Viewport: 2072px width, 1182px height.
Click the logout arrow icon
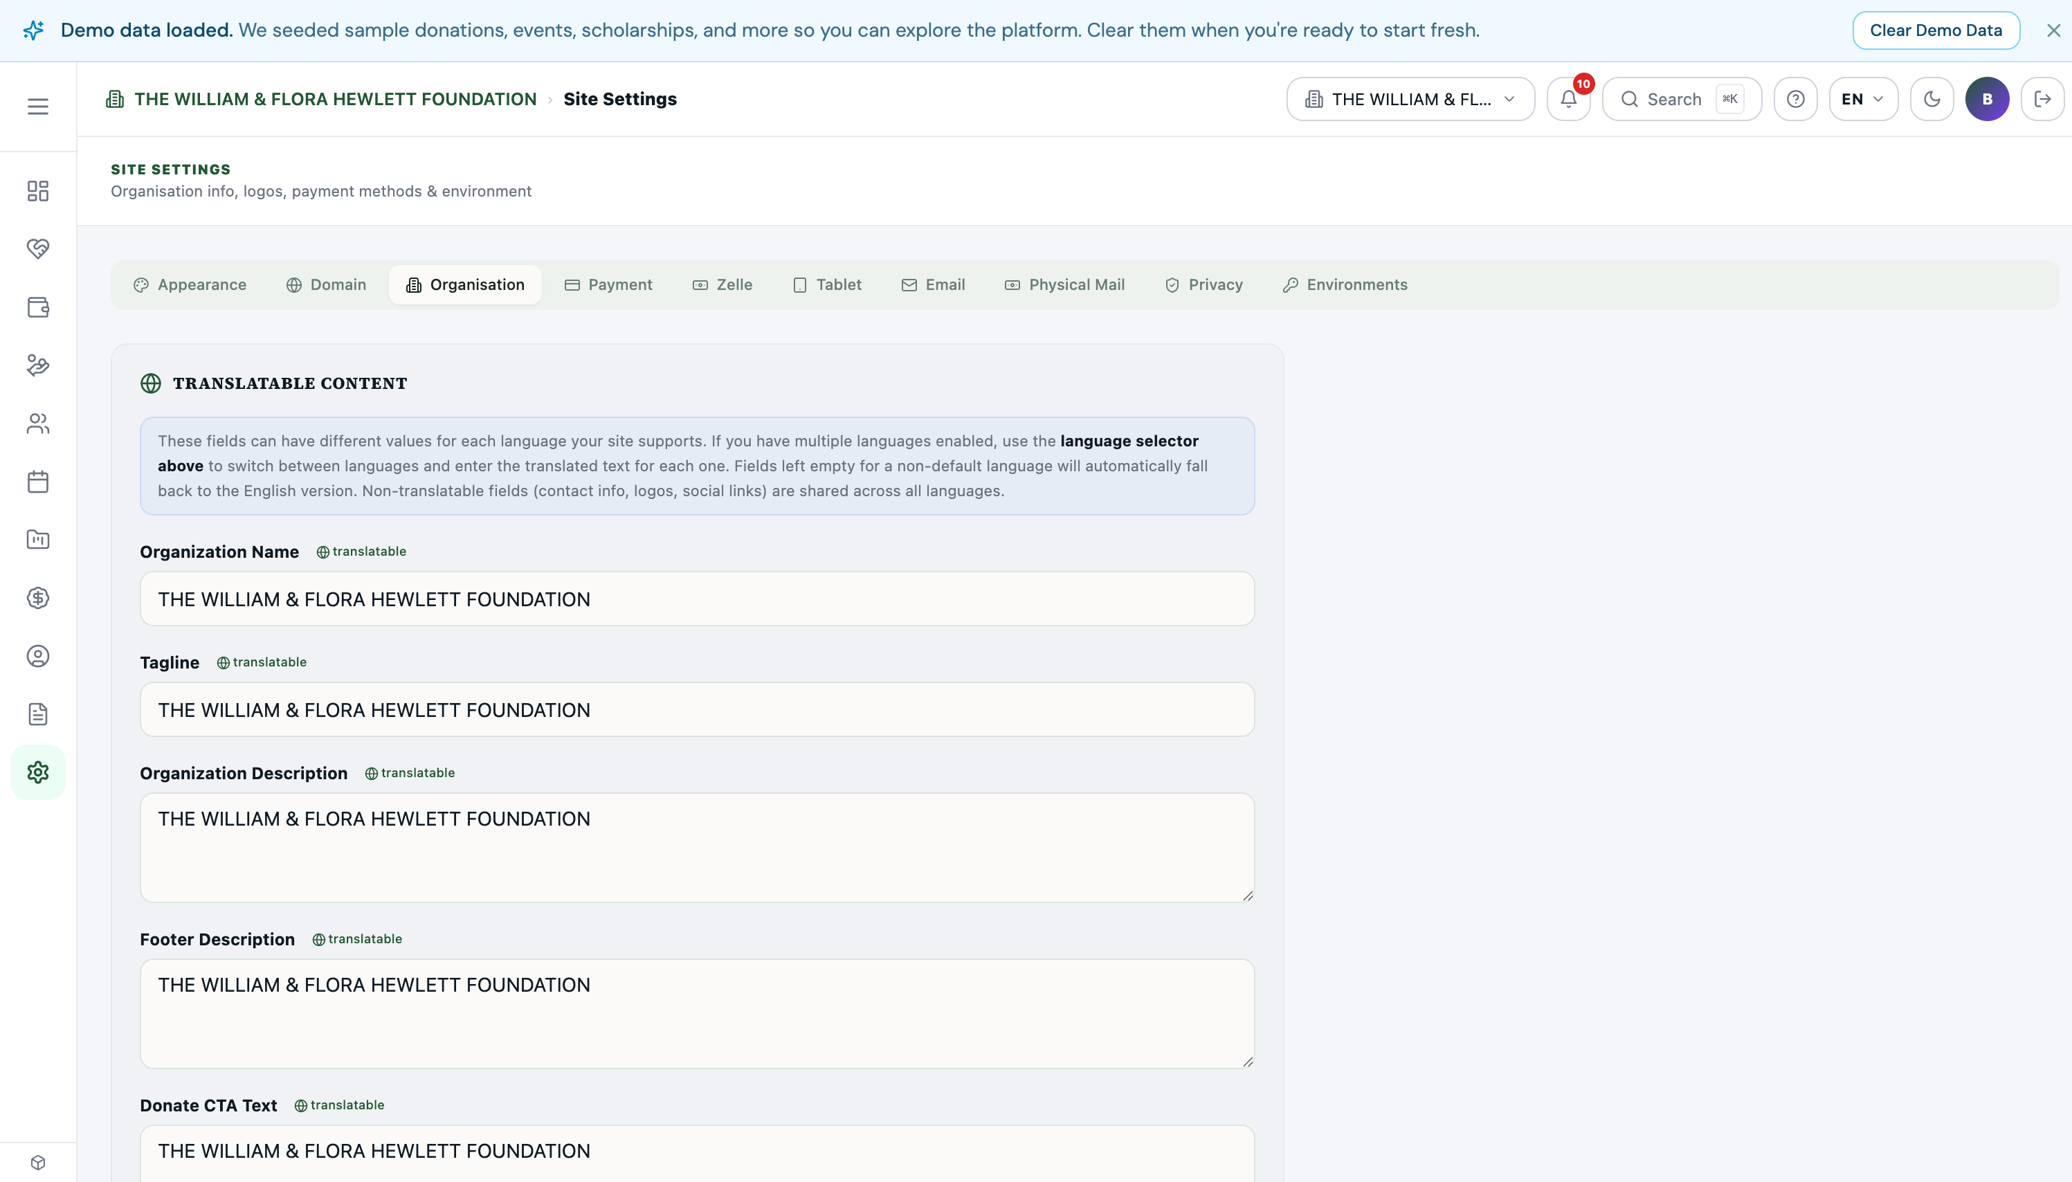click(x=2042, y=99)
